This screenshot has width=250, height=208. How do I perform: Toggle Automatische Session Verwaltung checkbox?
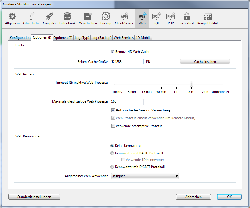coord(113,110)
